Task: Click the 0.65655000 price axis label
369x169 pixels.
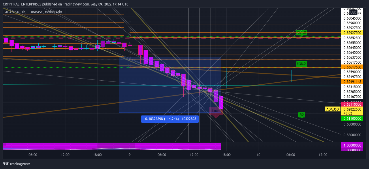Action: click(x=352, y=43)
